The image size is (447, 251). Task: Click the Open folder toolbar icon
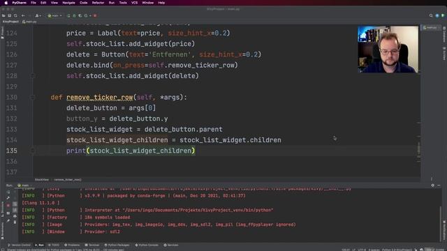point(3,15)
